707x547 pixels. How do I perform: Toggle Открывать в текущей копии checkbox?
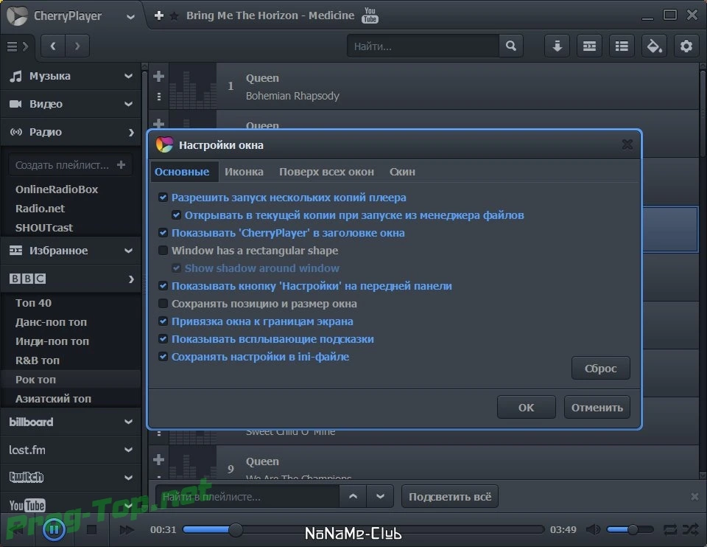coord(176,215)
